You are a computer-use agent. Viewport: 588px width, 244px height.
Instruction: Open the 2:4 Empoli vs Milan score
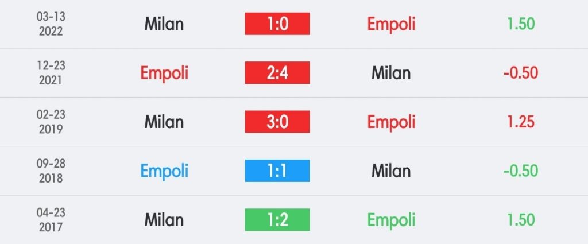click(277, 73)
